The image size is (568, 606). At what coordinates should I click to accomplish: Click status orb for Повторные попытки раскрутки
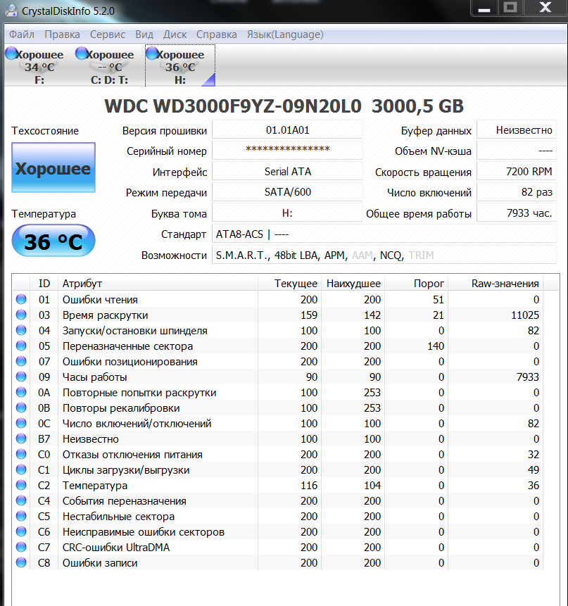[21, 392]
